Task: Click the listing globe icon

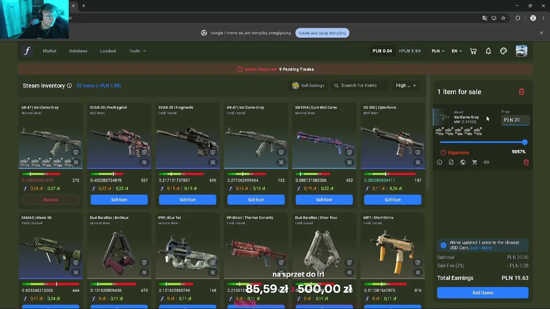Action: tap(463, 162)
